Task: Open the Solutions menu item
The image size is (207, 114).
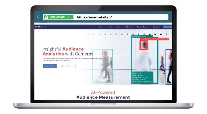Action: pos(129,27)
